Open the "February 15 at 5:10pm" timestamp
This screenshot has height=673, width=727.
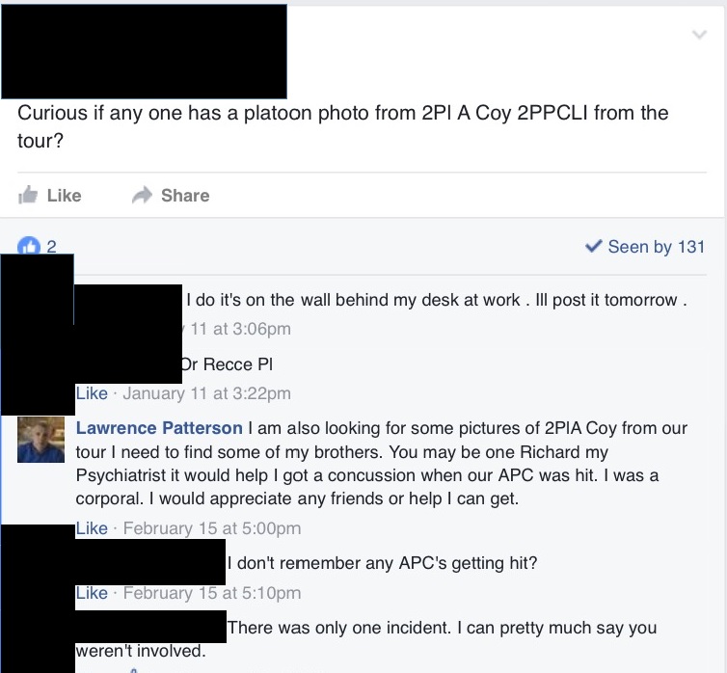(x=212, y=593)
